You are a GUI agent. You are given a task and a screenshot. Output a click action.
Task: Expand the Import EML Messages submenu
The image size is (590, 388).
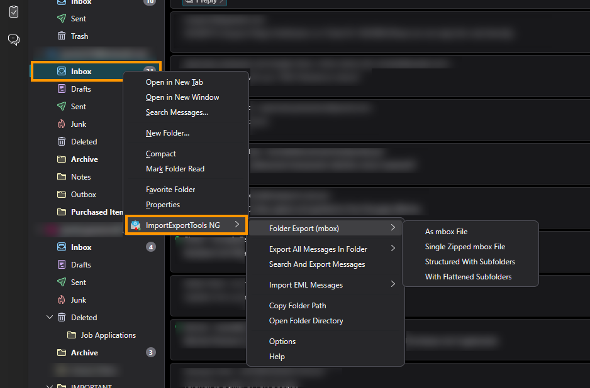click(x=393, y=284)
